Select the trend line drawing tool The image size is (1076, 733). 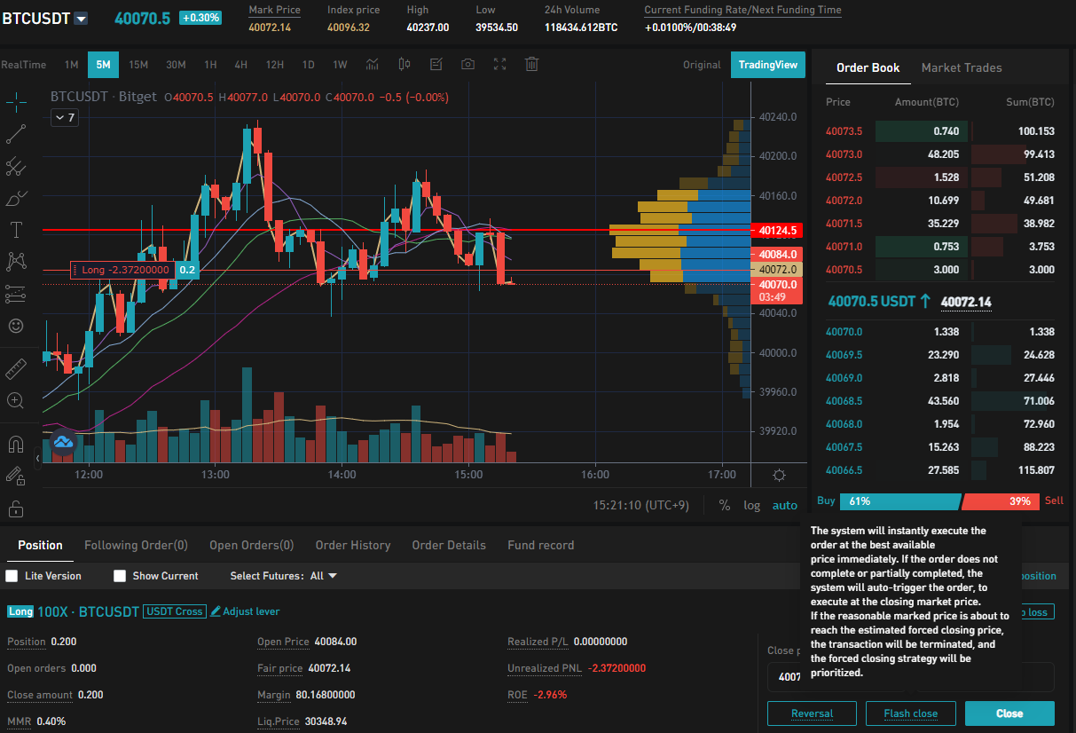[x=16, y=135]
